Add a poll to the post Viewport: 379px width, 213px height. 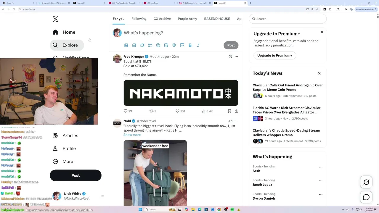150,45
